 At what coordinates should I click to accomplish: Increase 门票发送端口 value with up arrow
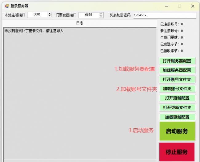click(x=101, y=13)
